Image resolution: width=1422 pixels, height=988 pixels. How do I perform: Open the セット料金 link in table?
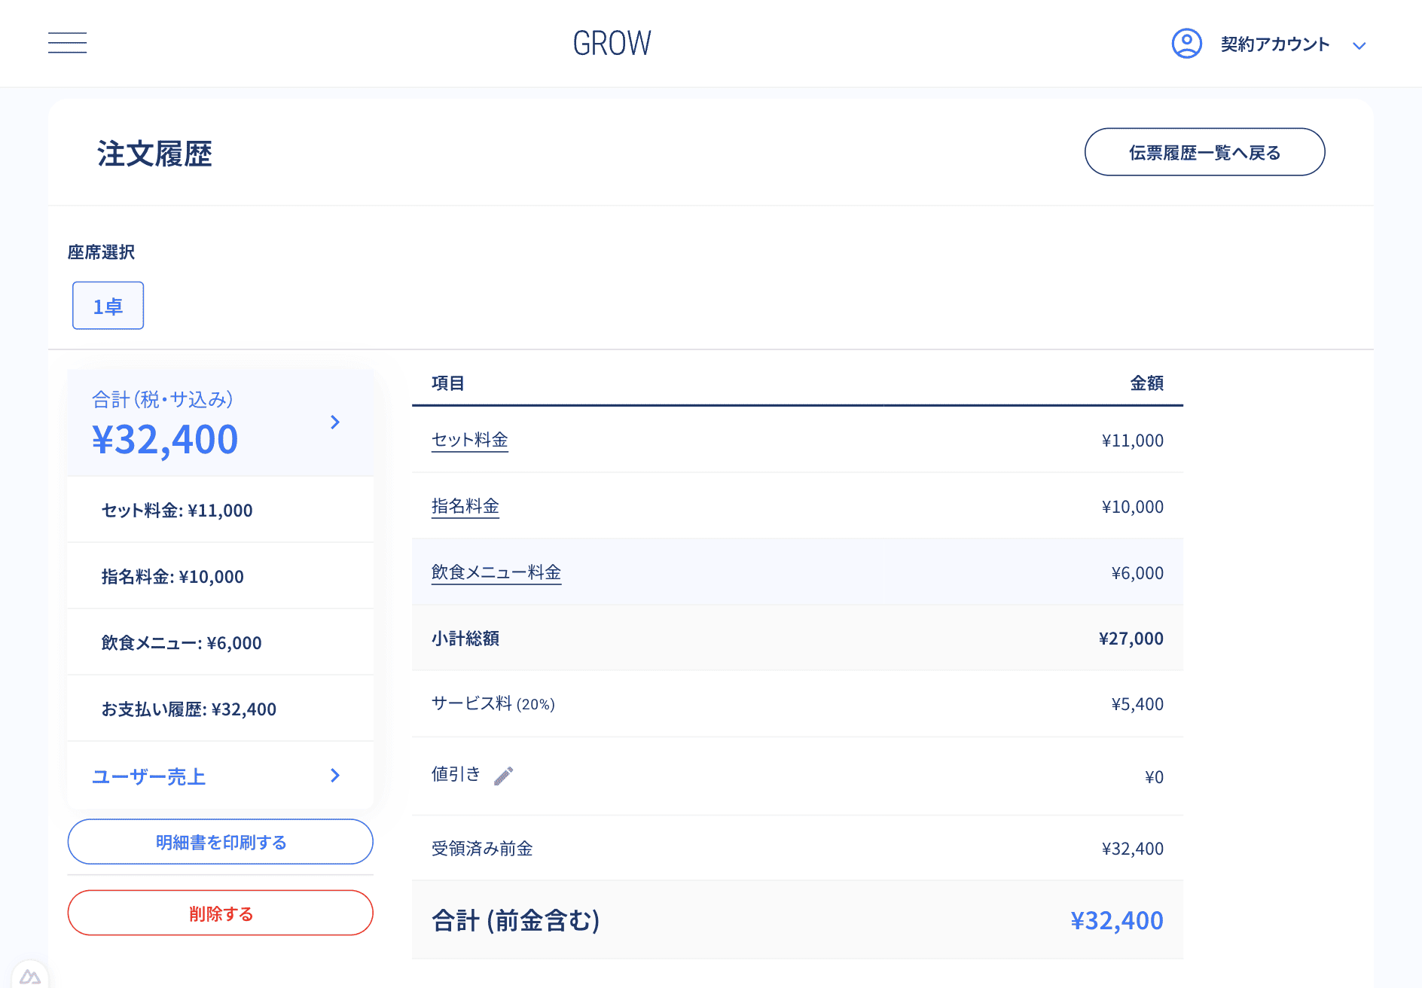(469, 440)
